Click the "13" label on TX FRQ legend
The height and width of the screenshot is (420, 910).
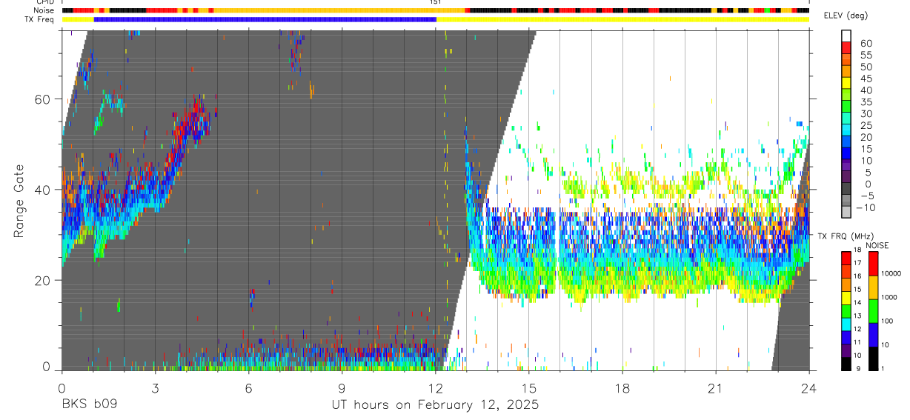(856, 316)
